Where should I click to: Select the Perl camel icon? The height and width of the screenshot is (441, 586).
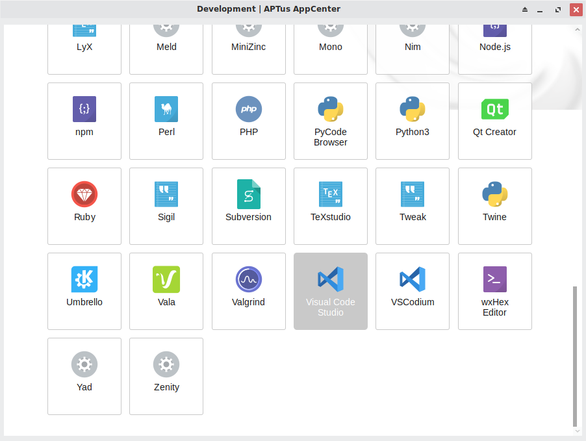point(166,109)
